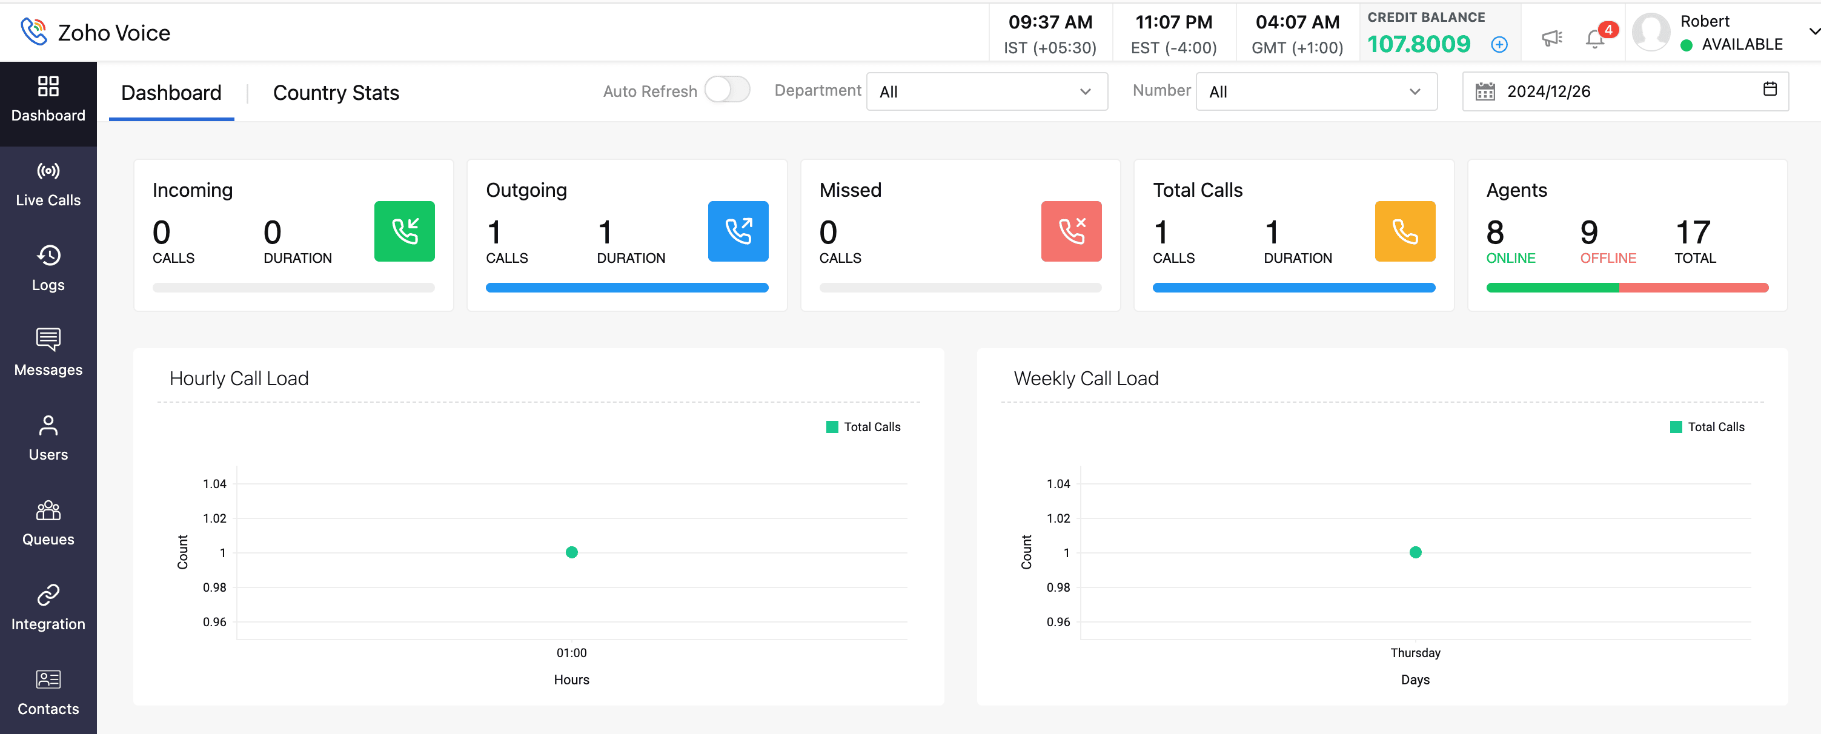
Task: Click the red missed calls icon
Action: (1070, 231)
